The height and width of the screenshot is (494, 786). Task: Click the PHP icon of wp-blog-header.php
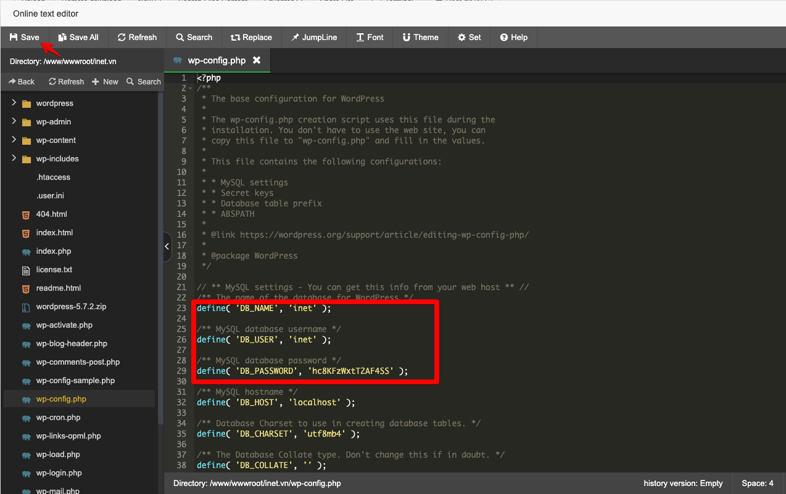point(26,344)
